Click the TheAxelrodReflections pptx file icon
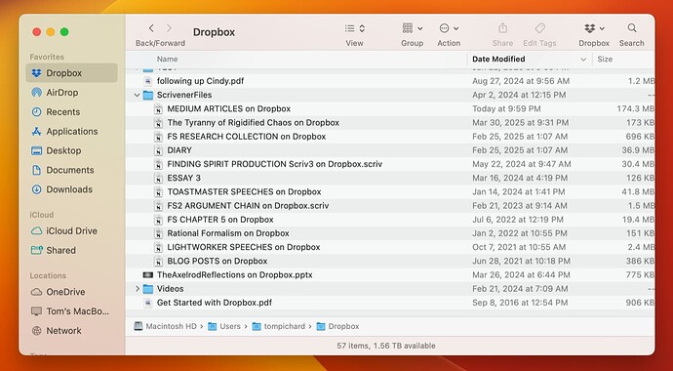The height and width of the screenshot is (371, 673). 148,274
